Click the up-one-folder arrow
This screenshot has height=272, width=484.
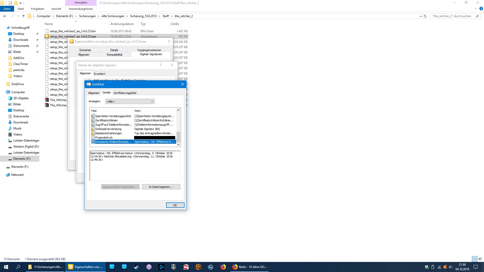[x=23, y=16]
